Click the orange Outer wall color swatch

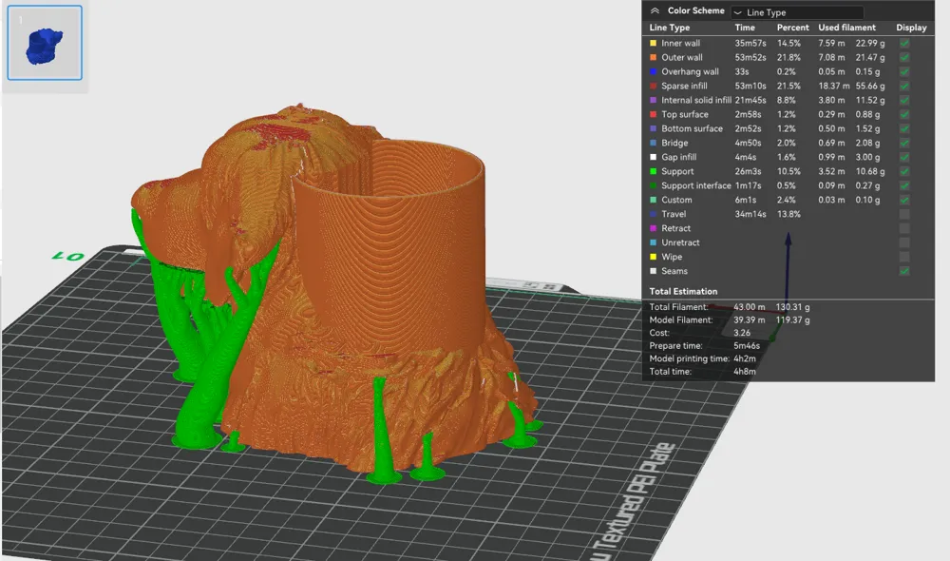[x=654, y=57]
